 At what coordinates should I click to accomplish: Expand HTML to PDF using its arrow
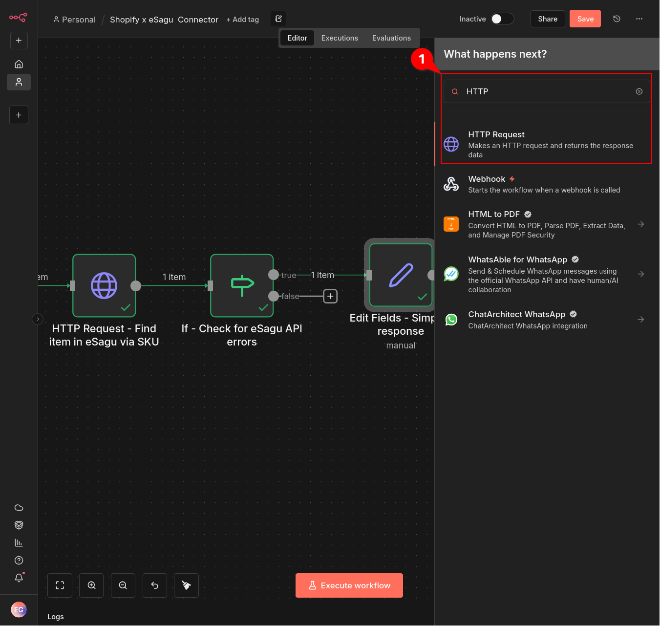(x=641, y=224)
